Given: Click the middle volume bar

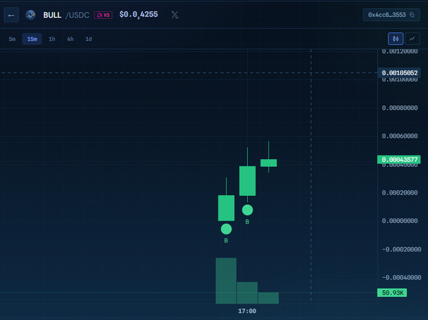Looking at the screenshot, I should click(247, 293).
